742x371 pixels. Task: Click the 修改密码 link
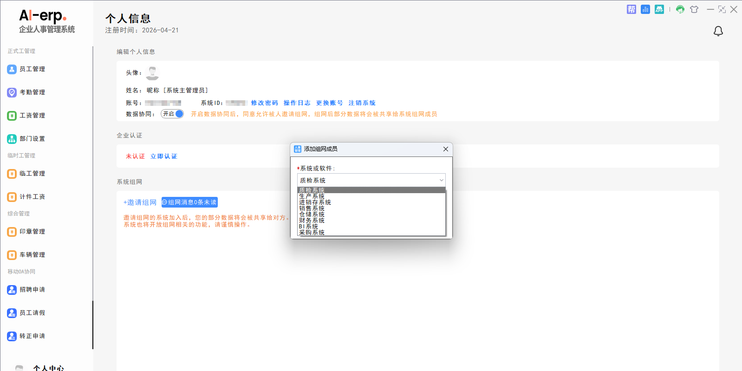coord(264,103)
